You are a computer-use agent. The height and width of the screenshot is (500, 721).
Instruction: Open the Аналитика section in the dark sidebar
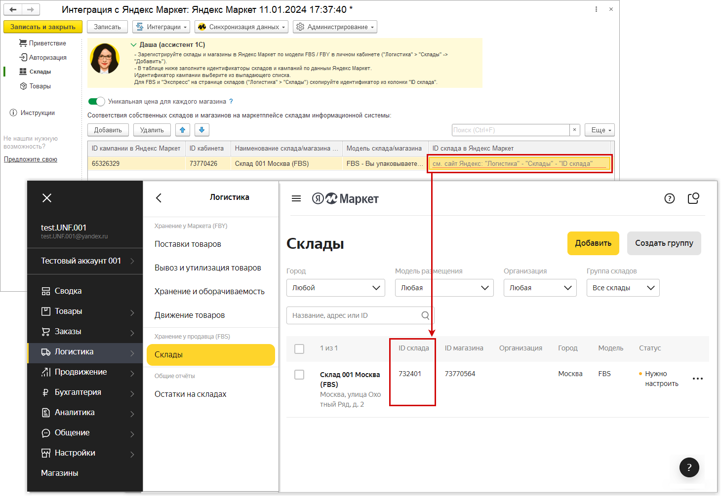(85, 413)
